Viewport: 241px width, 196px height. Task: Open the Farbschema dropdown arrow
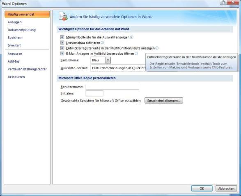(x=108, y=60)
